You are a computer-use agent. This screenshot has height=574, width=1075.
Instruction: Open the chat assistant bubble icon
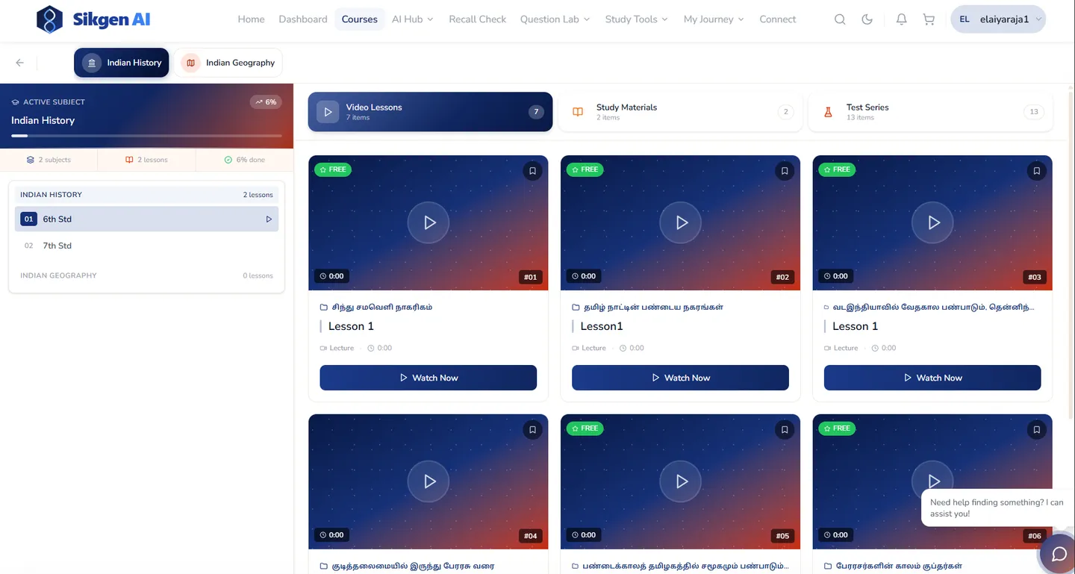1059,554
